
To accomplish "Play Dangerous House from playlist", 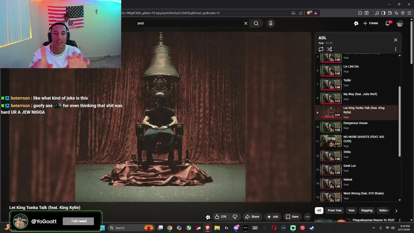I will (x=356, y=127).
